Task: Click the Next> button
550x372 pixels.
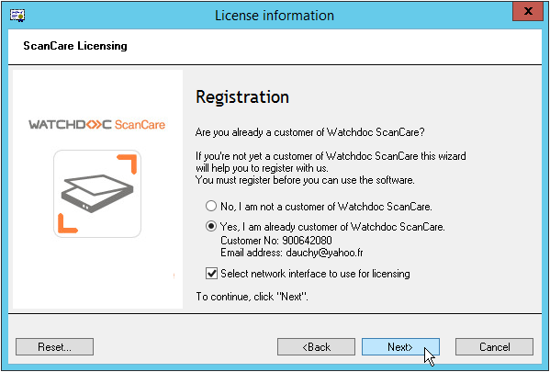Action: coord(400,346)
